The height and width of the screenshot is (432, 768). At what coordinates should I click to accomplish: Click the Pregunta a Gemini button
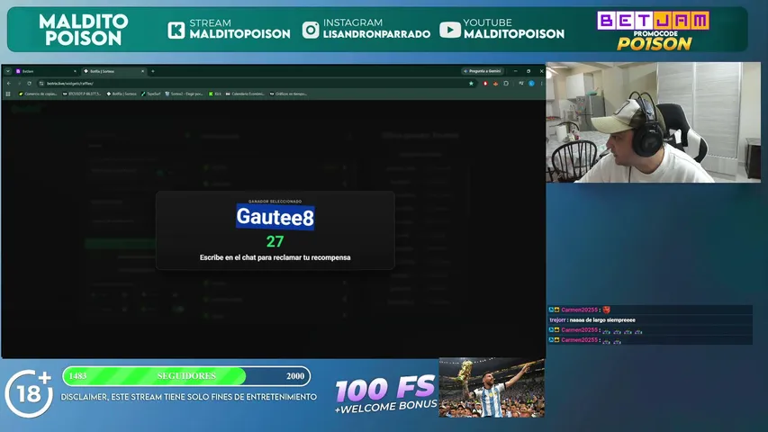(x=483, y=71)
